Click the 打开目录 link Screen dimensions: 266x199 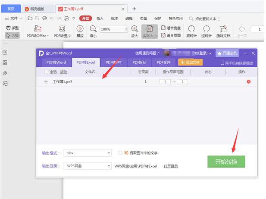tap(171, 166)
